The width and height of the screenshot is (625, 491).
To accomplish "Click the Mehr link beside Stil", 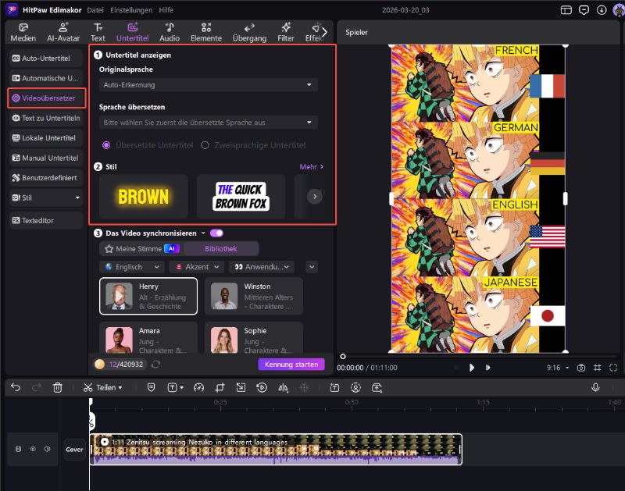I will 311,166.
